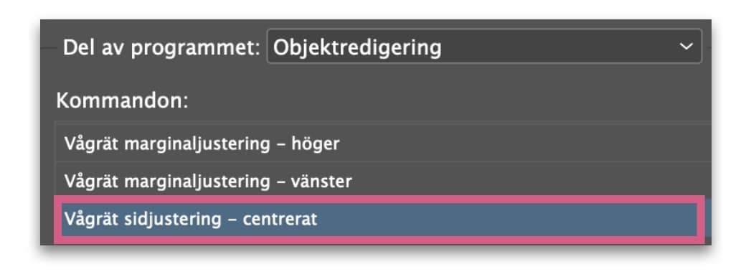Viewport: 746px width, 277px height.
Task: Click the word centrerat in selected command
Action: click(280, 220)
